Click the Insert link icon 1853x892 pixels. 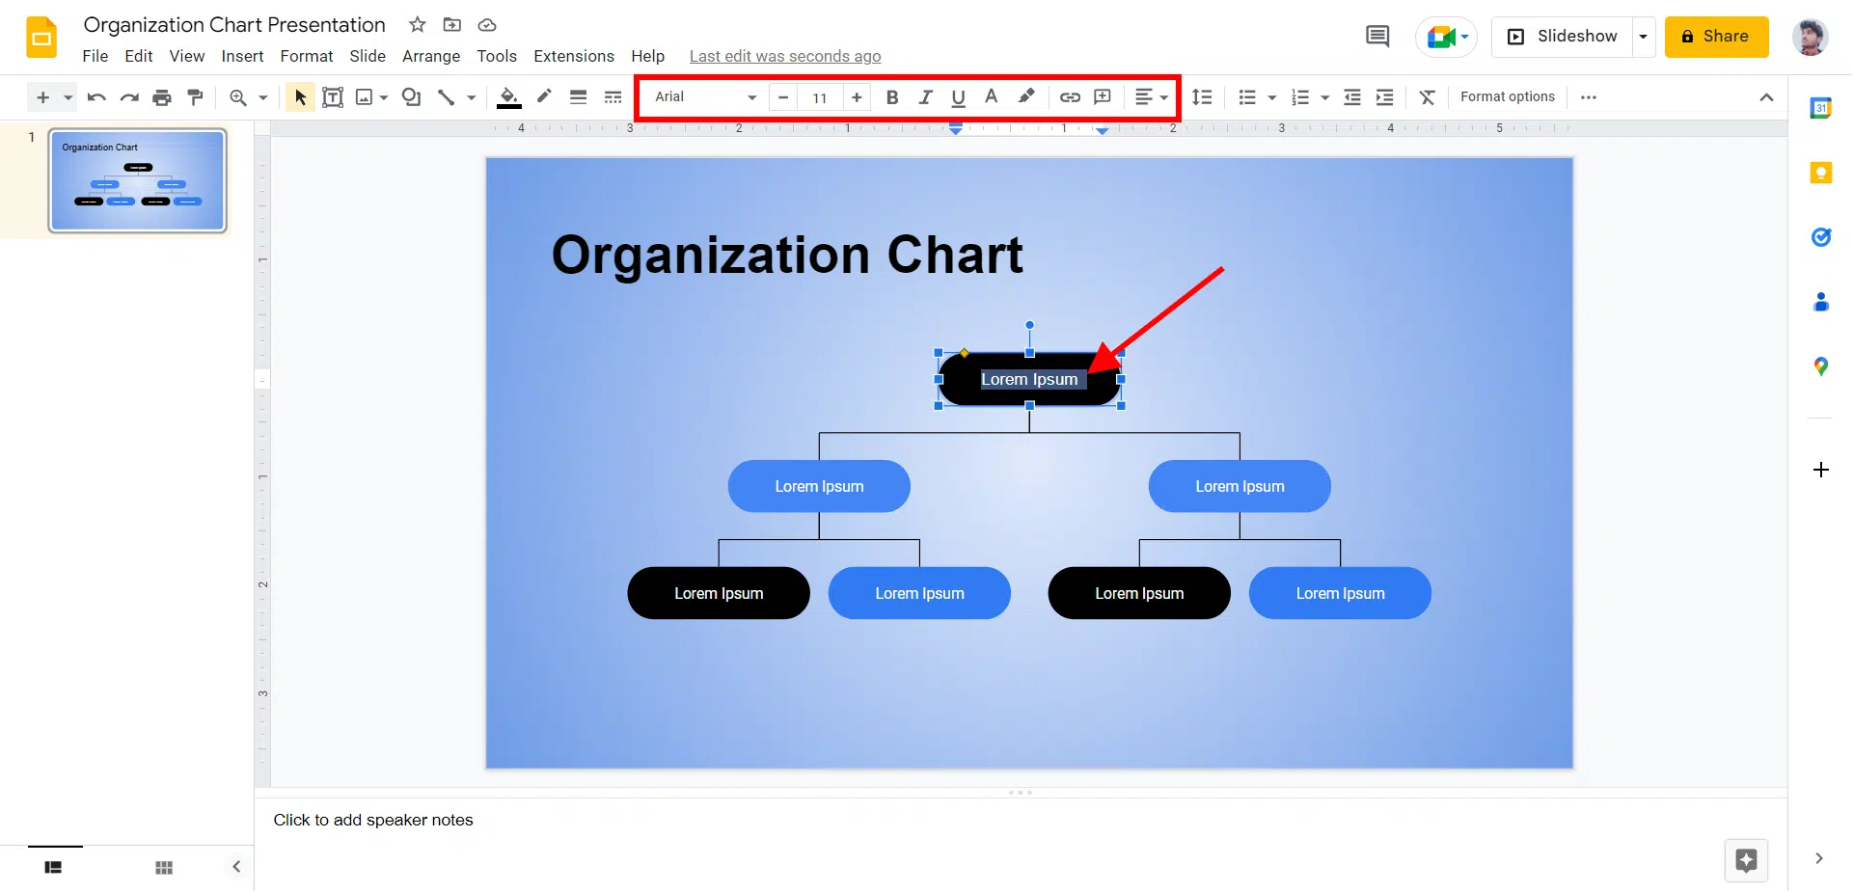click(1070, 97)
